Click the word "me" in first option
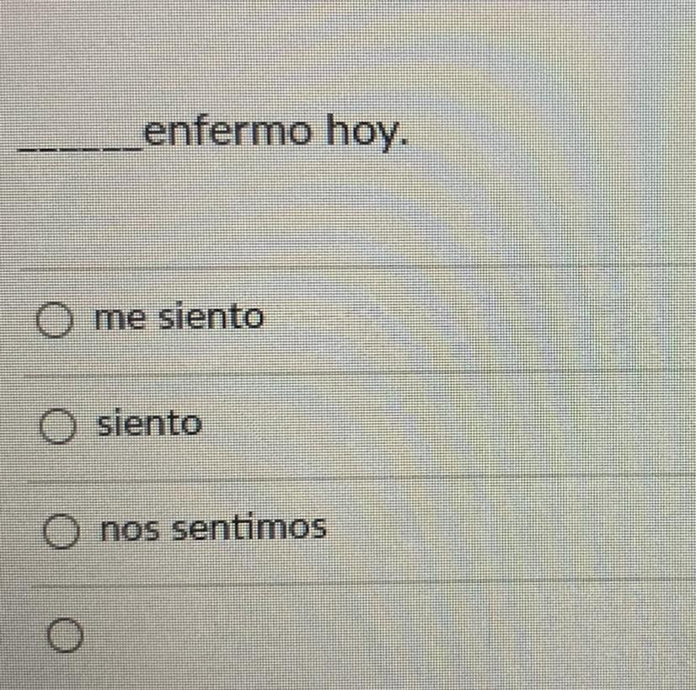The width and height of the screenshot is (696, 690). [x=120, y=318]
